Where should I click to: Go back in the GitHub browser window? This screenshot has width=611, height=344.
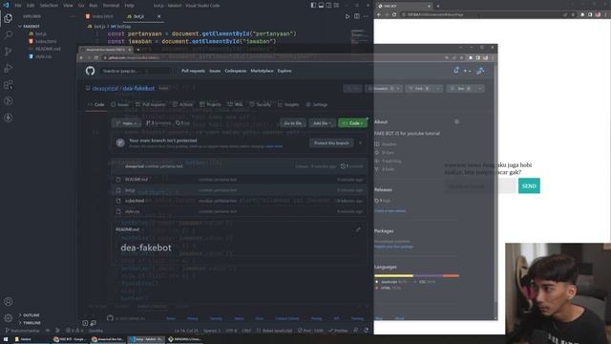click(81, 57)
